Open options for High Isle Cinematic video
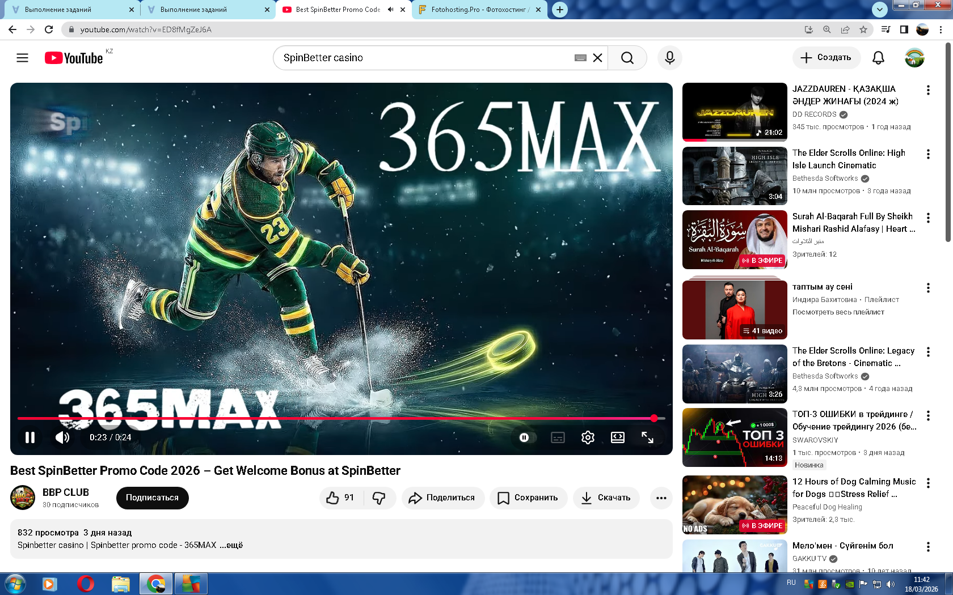The height and width of the screenshot is (595, 953). tap(928, 154)
